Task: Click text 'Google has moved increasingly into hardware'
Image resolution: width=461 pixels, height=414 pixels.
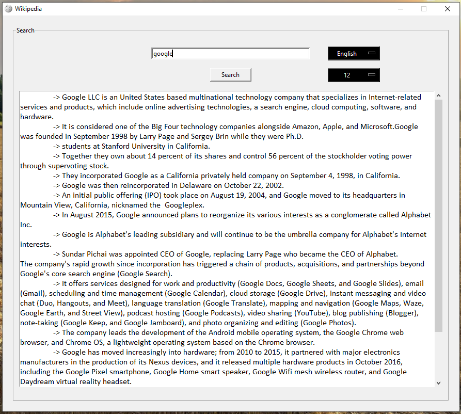Action: click(139, 352)
